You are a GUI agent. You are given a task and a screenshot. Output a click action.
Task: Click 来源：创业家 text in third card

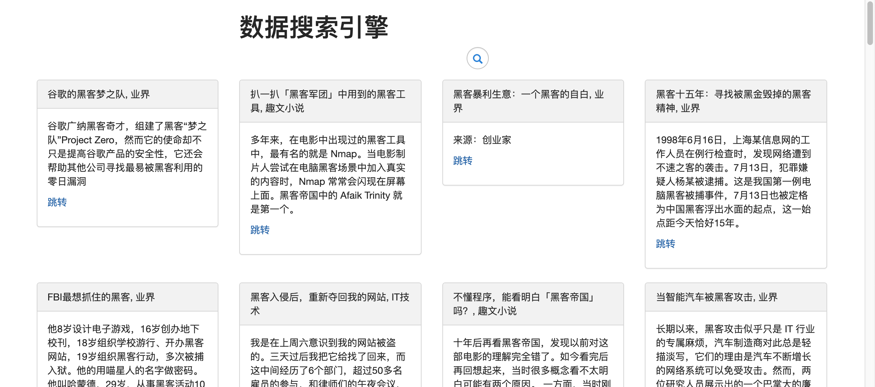pyautogui.click(x=482, y=140)
